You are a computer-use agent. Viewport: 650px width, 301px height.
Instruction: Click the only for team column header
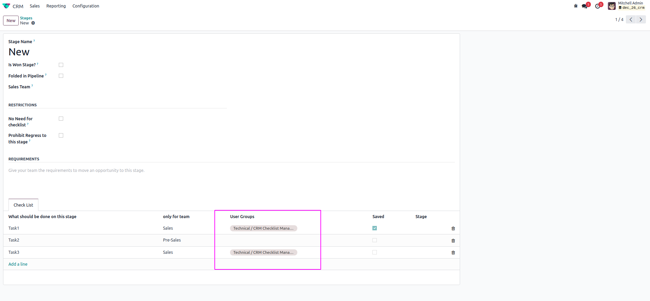(176, 217)
